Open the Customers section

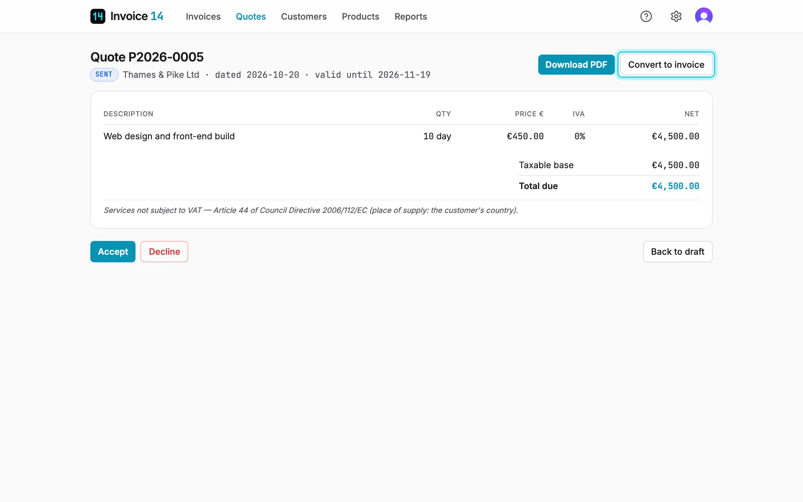coord(304,16)
